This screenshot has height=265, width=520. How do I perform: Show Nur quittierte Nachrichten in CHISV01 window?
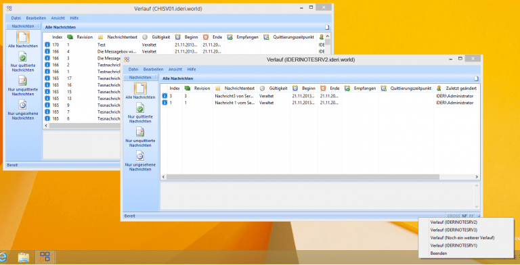pyautogui.click(x=22, y=62)
